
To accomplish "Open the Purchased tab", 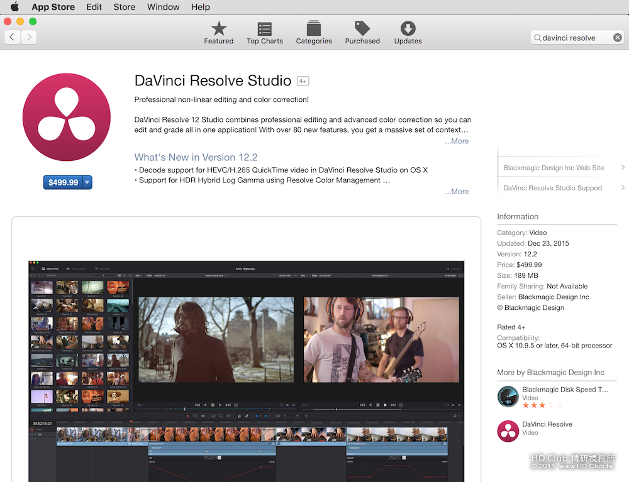I will [362, 33].
